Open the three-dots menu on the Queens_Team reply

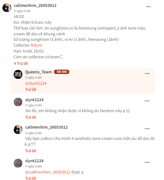(x=147, y=73)
